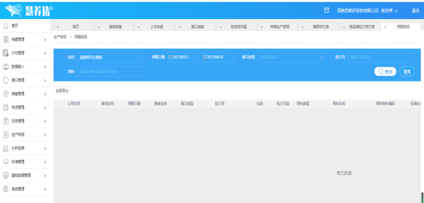Click the 全部导出 export button
Image resolution: width=424 pixels, height=203 pixels.
click(62, 91)
